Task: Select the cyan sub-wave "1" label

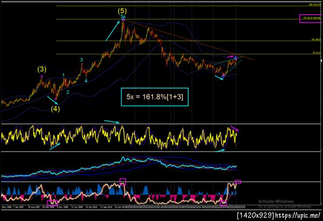Action: tap(64, 75)
